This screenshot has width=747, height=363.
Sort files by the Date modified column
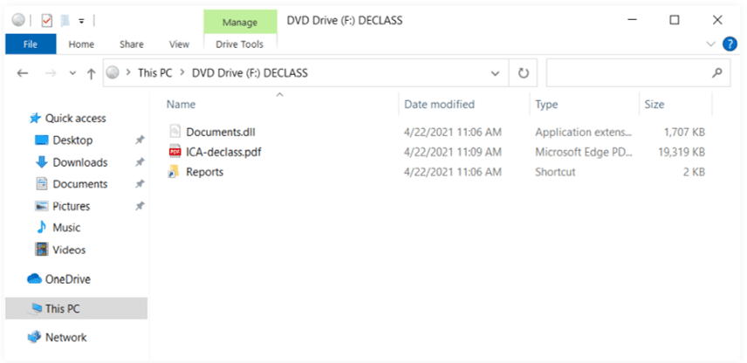tap(439, 104)
